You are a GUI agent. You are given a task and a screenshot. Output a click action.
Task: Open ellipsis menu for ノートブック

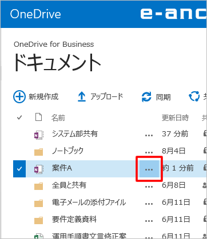[149, 152]
